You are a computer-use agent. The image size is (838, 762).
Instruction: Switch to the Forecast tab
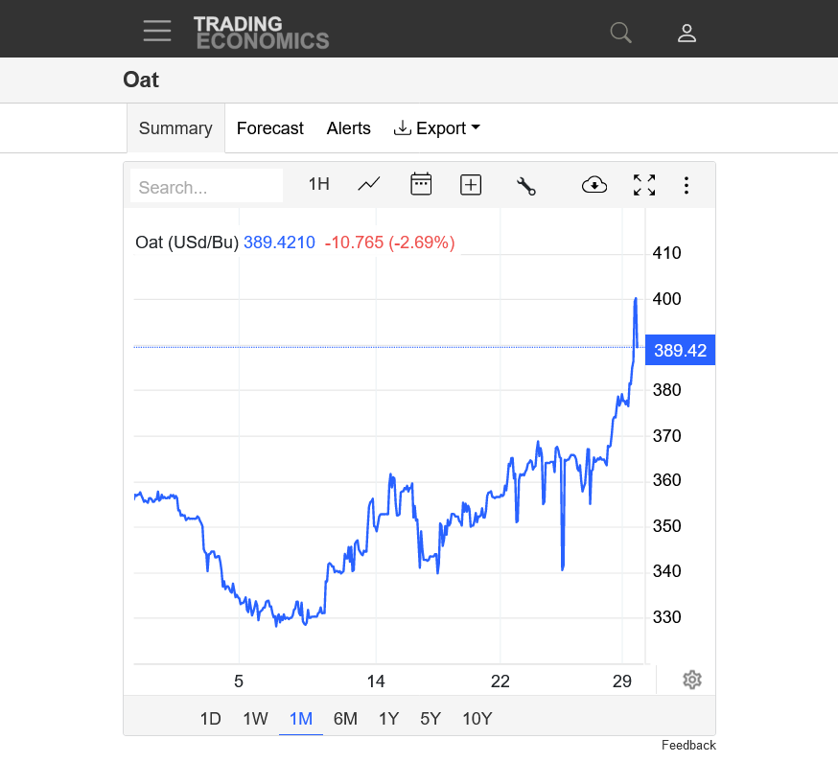[x=269, y=128]
